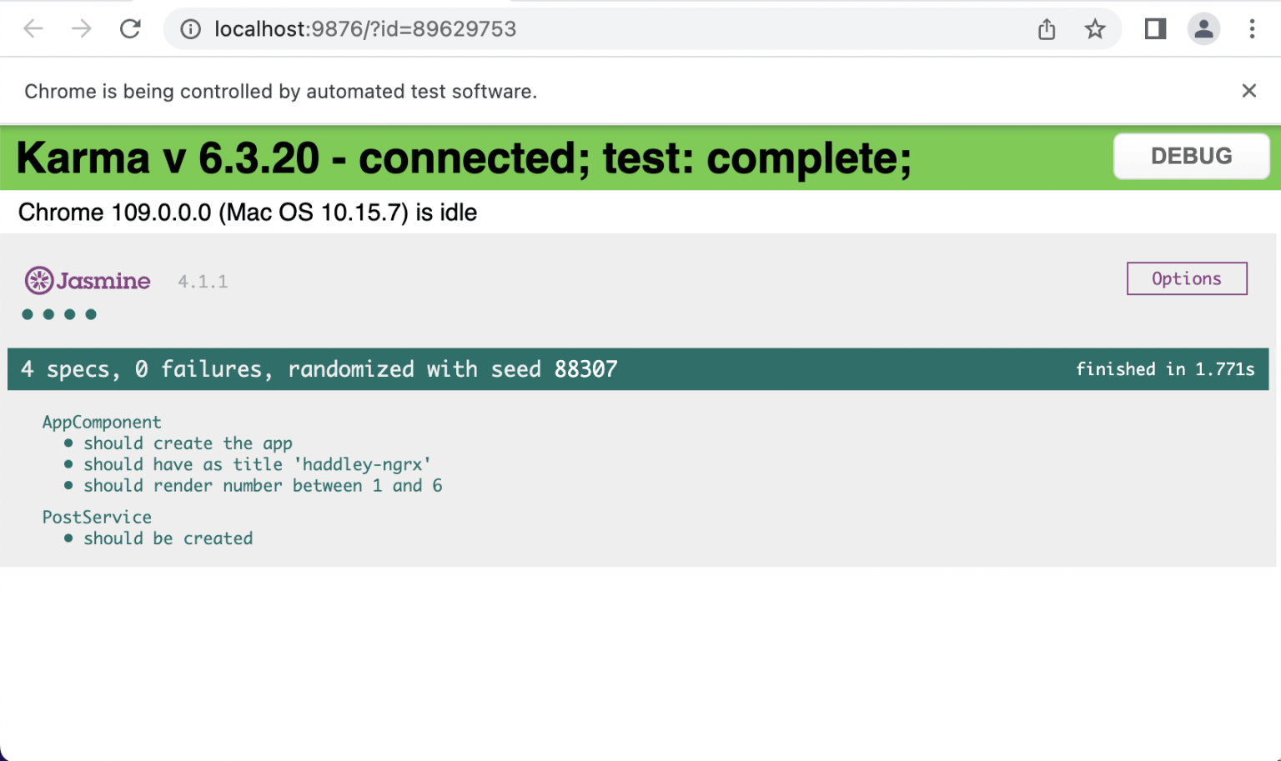Open the AppComponent suite link
This screenshot has height=761, width=1281.
point(102,422)
